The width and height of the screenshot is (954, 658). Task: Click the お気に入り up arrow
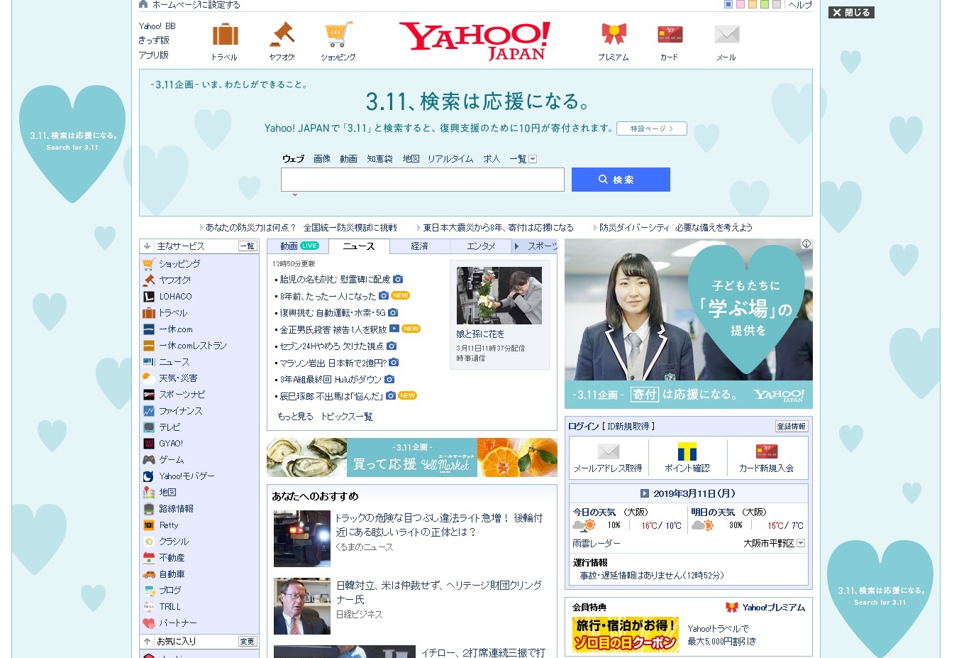click(x=148, y=641)
